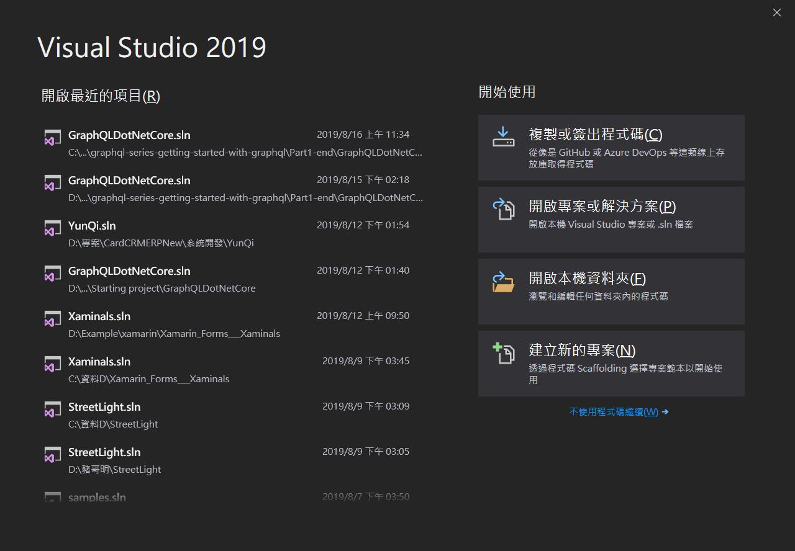
Task: Click solution icon for Xaminals.sln in D:\Example
Action: (x=52, y=318)
